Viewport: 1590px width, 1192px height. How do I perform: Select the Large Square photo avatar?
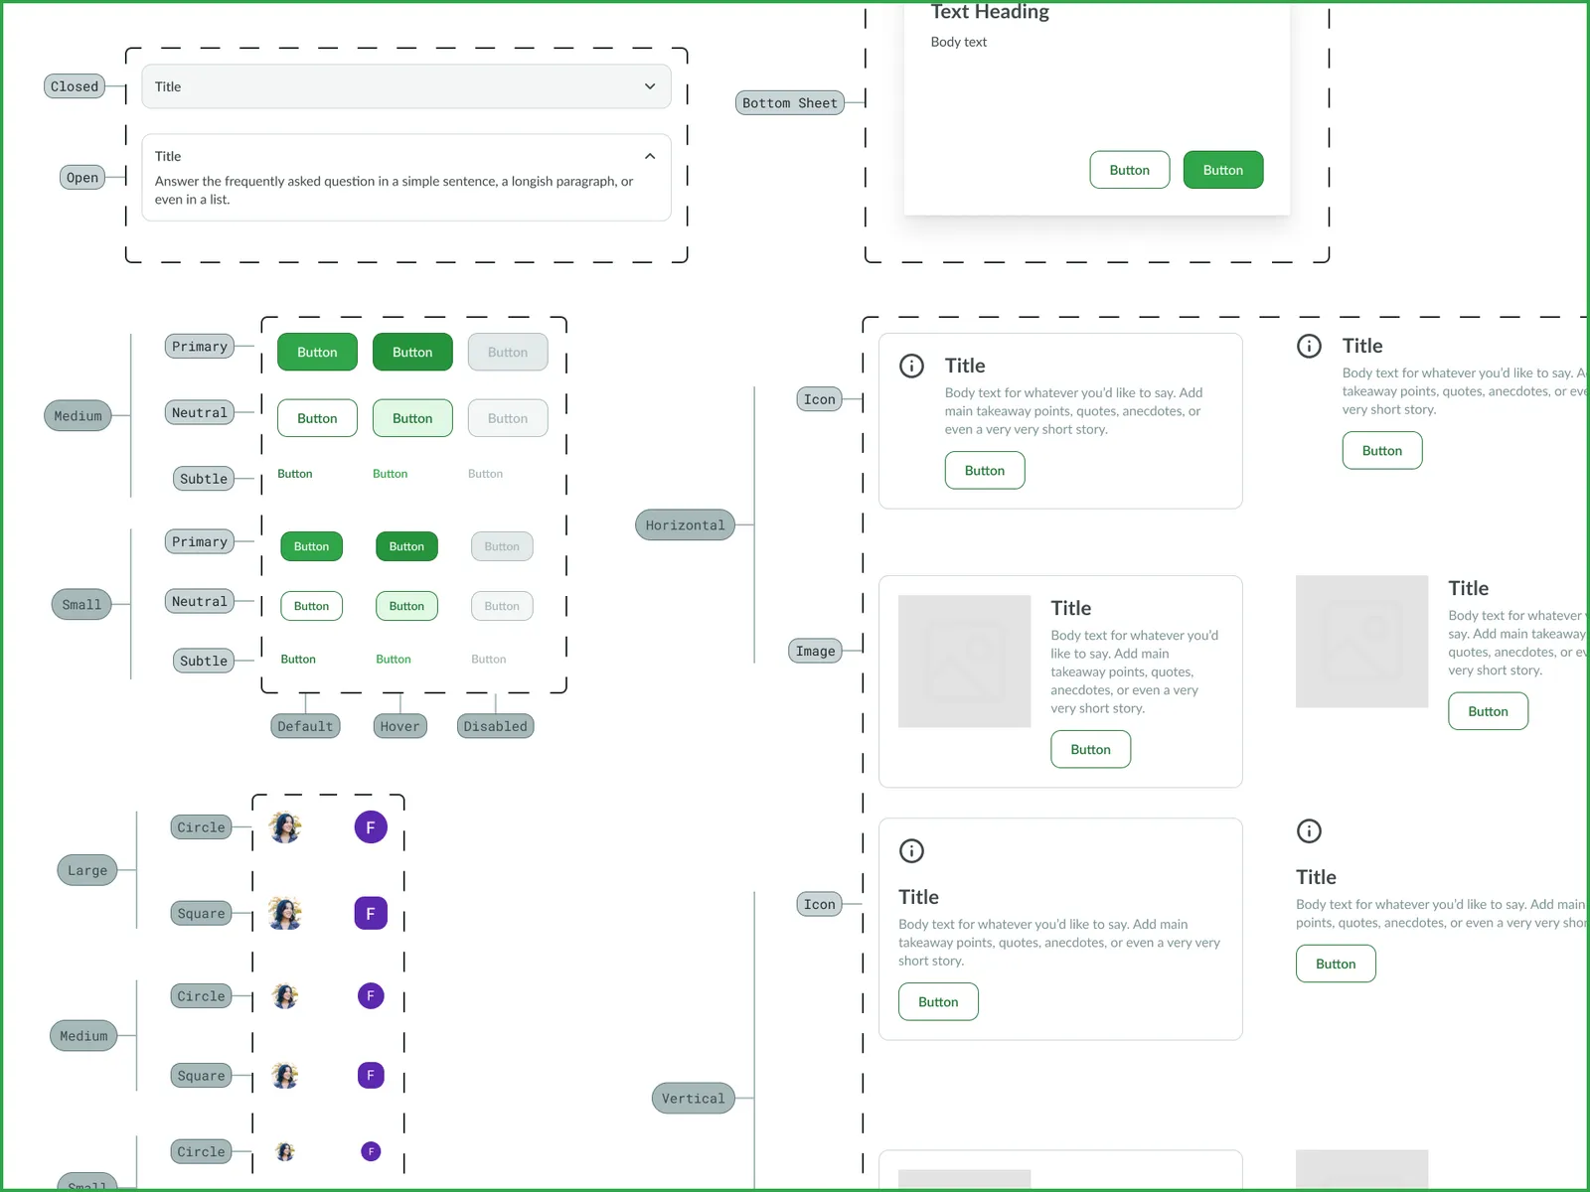click(x=285, y=914)
